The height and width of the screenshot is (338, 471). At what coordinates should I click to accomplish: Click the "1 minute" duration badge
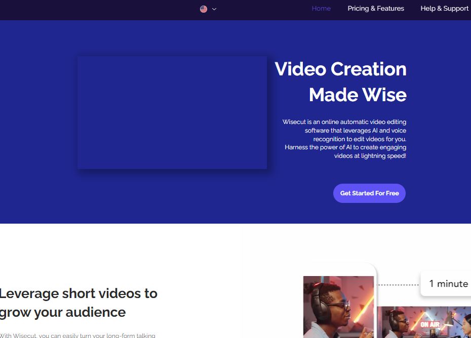(448, 283)
